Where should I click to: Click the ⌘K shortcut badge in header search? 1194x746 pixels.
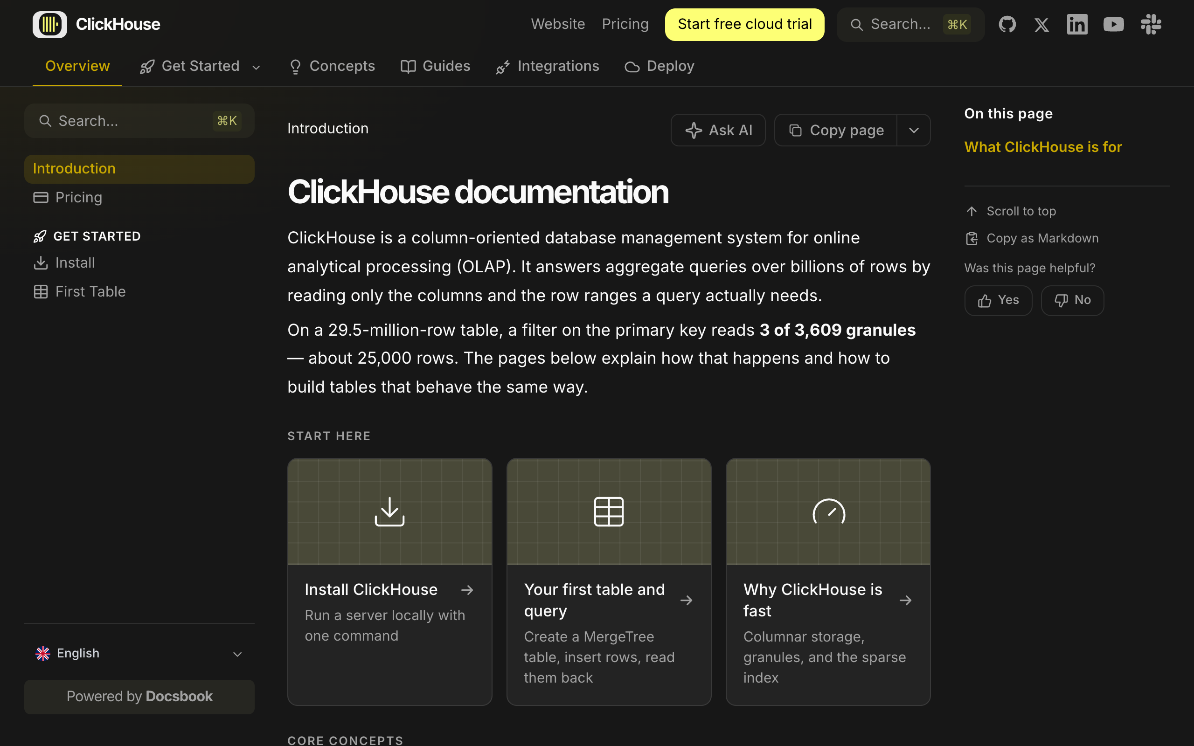[957, 24]
